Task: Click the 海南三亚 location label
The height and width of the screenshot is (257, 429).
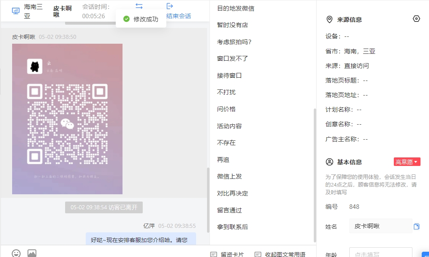Action: pos(34,11)
